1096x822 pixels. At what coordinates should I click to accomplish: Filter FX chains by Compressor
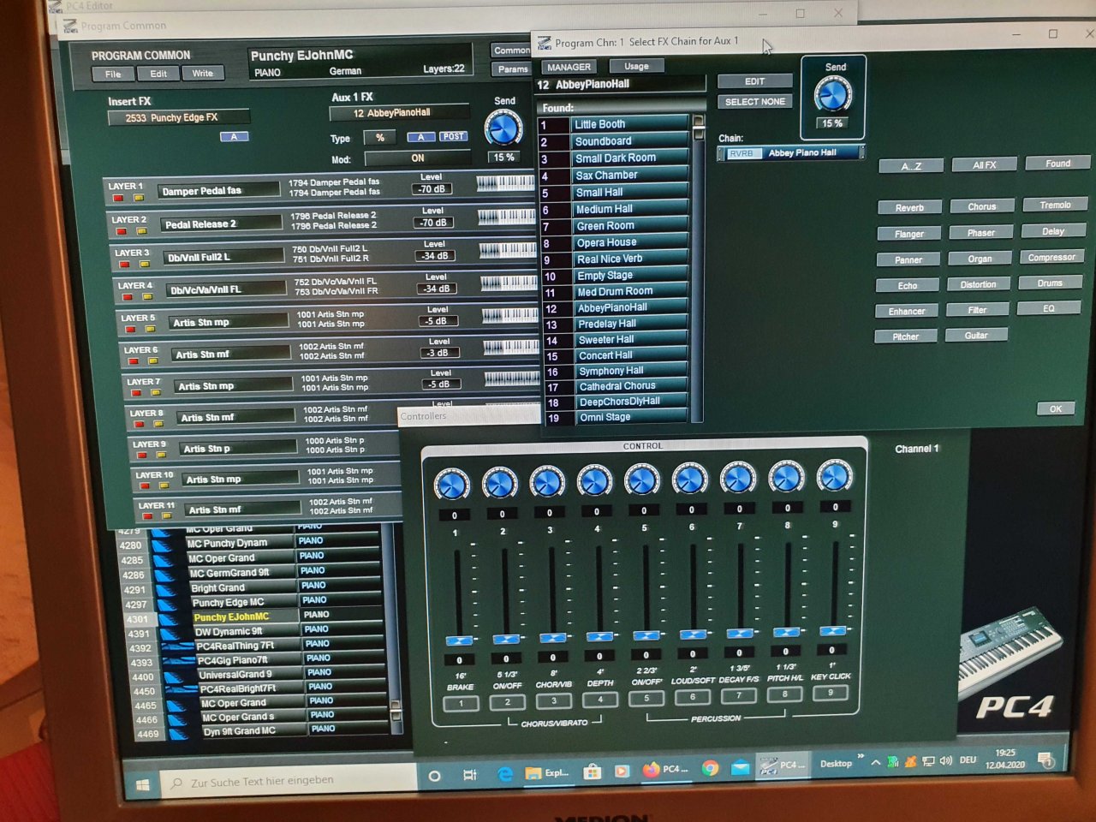click(x=1051, y=257)
